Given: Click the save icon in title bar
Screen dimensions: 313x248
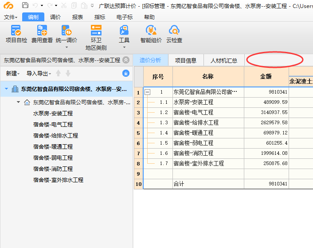Looking at the screenshot, I should 25,5.
